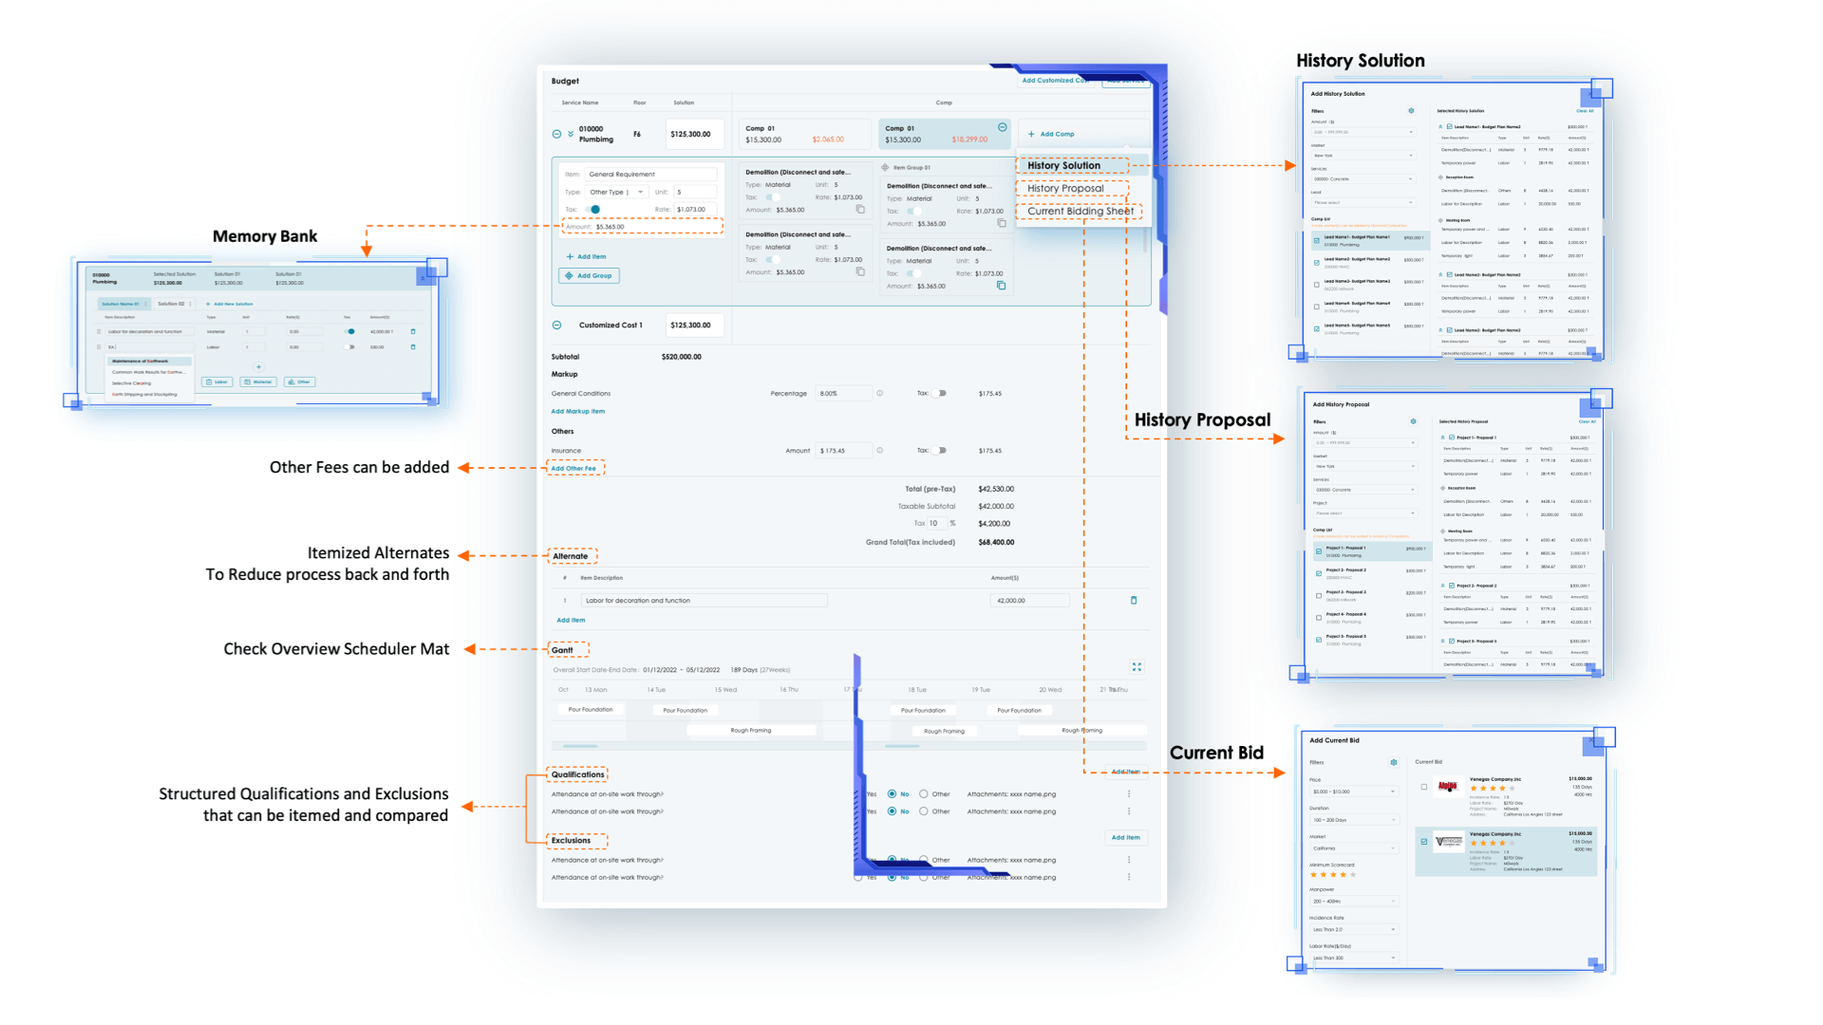1823x1025 pixels.
Task: Select Current Bidding Sheet menu option
Action: pos(1080,211)
